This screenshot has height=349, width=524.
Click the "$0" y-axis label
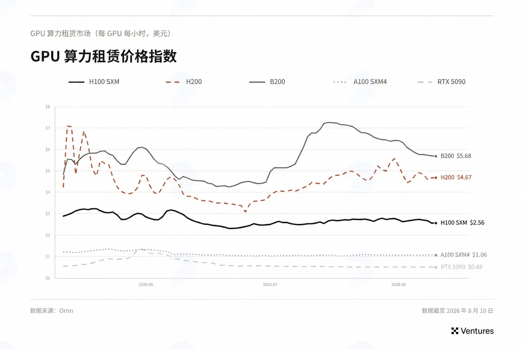tap(48, 278)
